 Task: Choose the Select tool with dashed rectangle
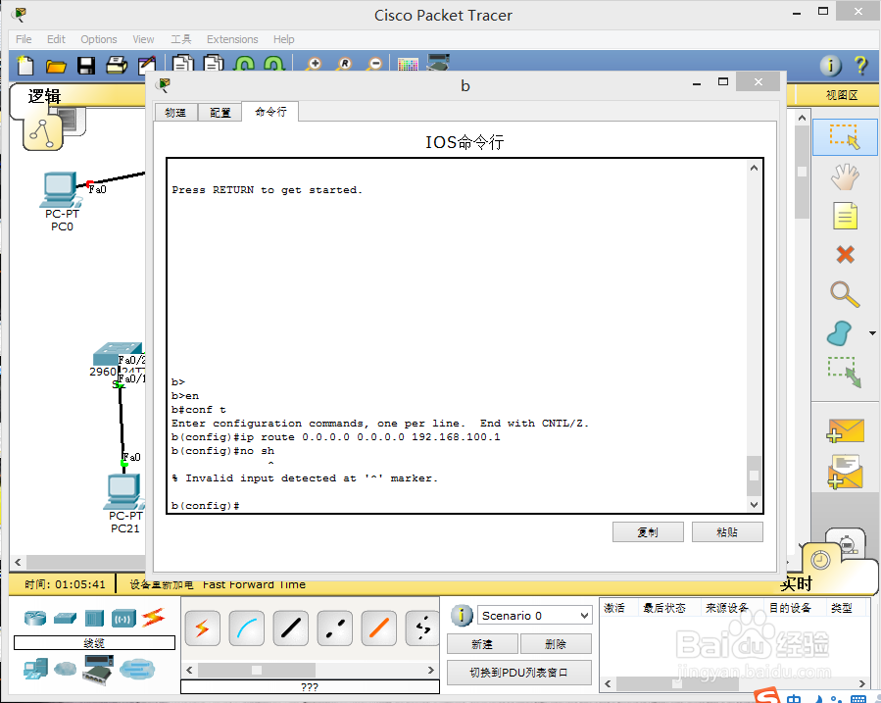(x=845, y=136)
